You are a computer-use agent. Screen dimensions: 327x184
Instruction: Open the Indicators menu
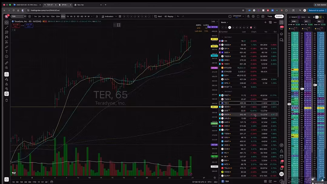click(x=107, y=16)
